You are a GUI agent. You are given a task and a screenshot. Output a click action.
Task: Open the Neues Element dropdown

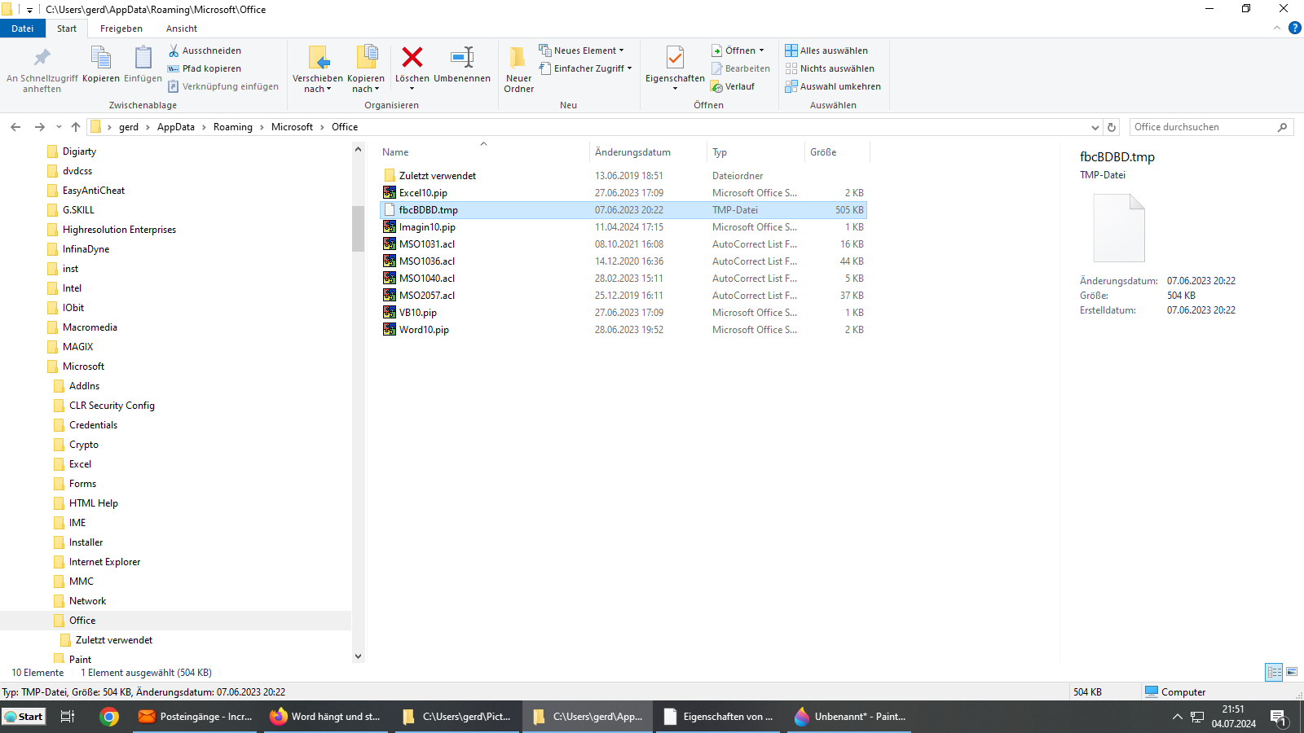coord(581,50)
